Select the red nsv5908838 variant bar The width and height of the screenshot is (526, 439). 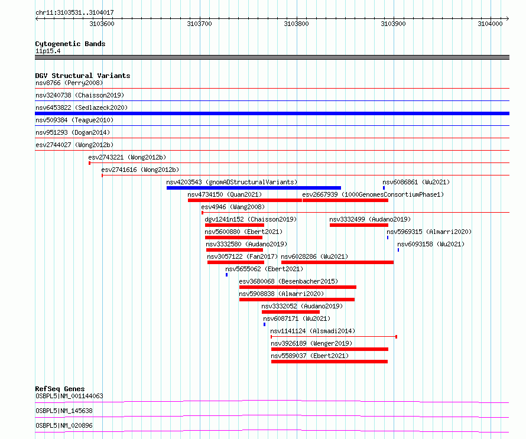coord(297,300)
